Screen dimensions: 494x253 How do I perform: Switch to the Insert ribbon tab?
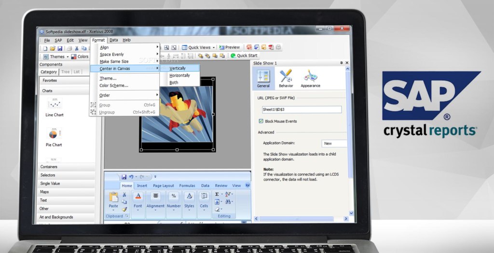coord(142,186)
